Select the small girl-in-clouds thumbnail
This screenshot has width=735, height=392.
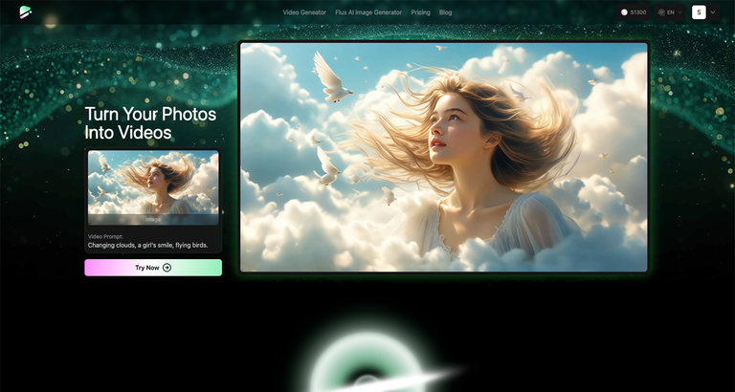[153, 187]
